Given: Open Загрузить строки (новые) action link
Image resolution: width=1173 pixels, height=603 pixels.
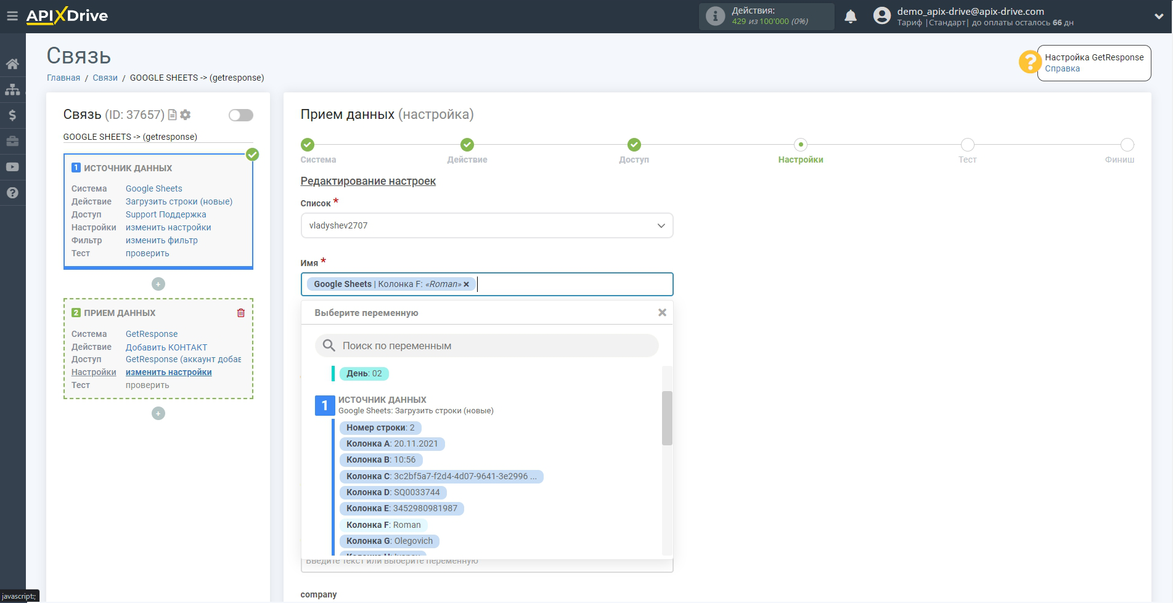Looking at the screenshot, I should click(179, 201).
